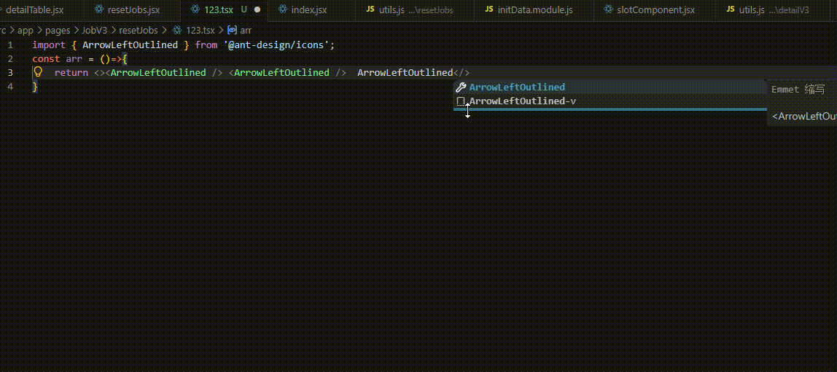This screenshot has height=372, width=837.
Task: Click the JS icon on initData.module.js tab
Action: click(489, 9)
